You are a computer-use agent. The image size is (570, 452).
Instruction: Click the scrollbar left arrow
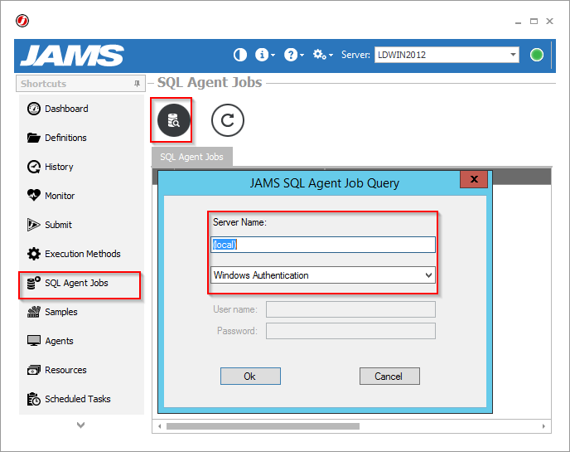tap(159, 426)
